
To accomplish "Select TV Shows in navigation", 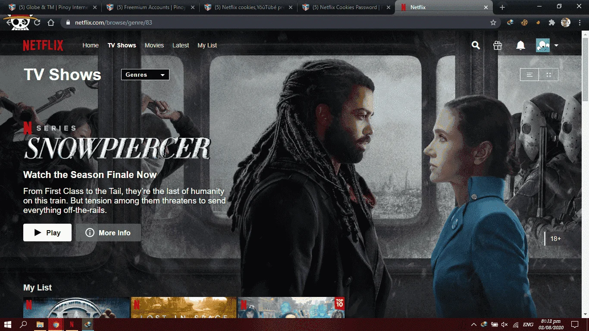I will [x=122, y=45].
